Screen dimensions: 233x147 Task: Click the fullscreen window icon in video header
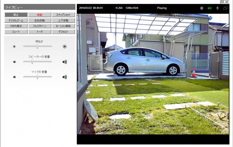[225, 8]
